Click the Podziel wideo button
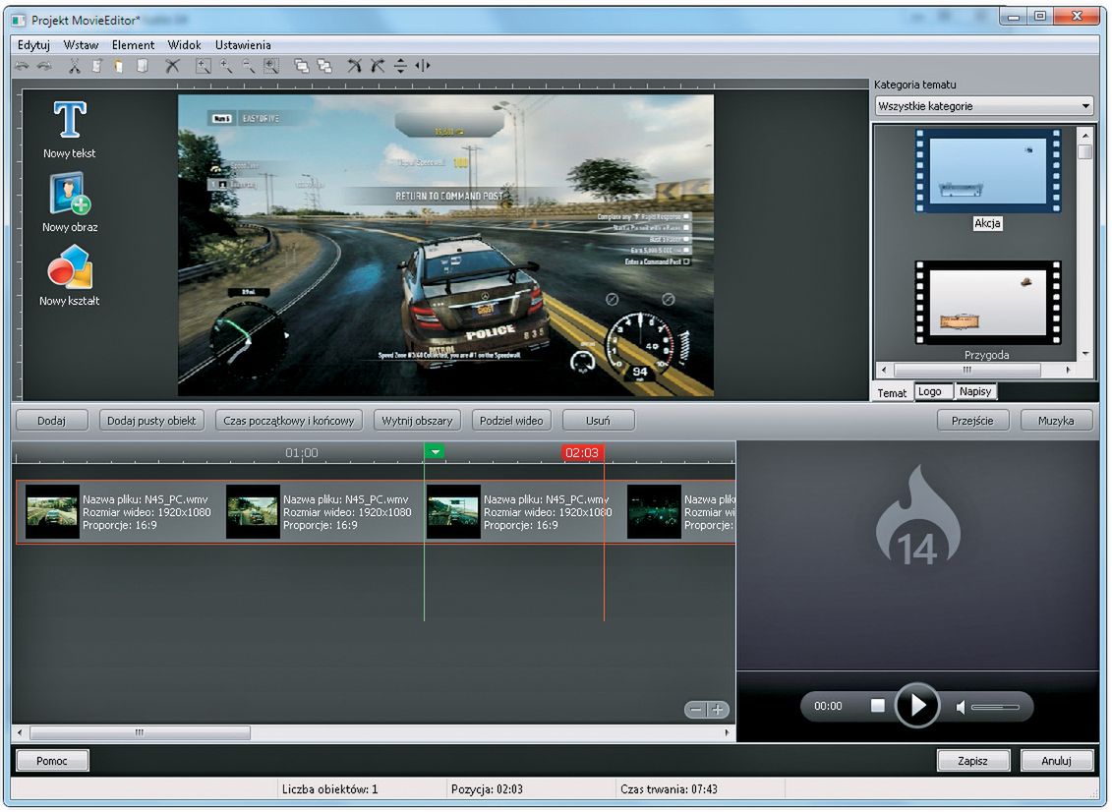1112x812 pixels. pos(511,421)
